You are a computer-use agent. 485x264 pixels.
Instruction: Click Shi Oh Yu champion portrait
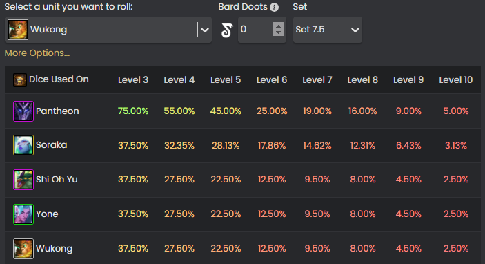[23, 180]
